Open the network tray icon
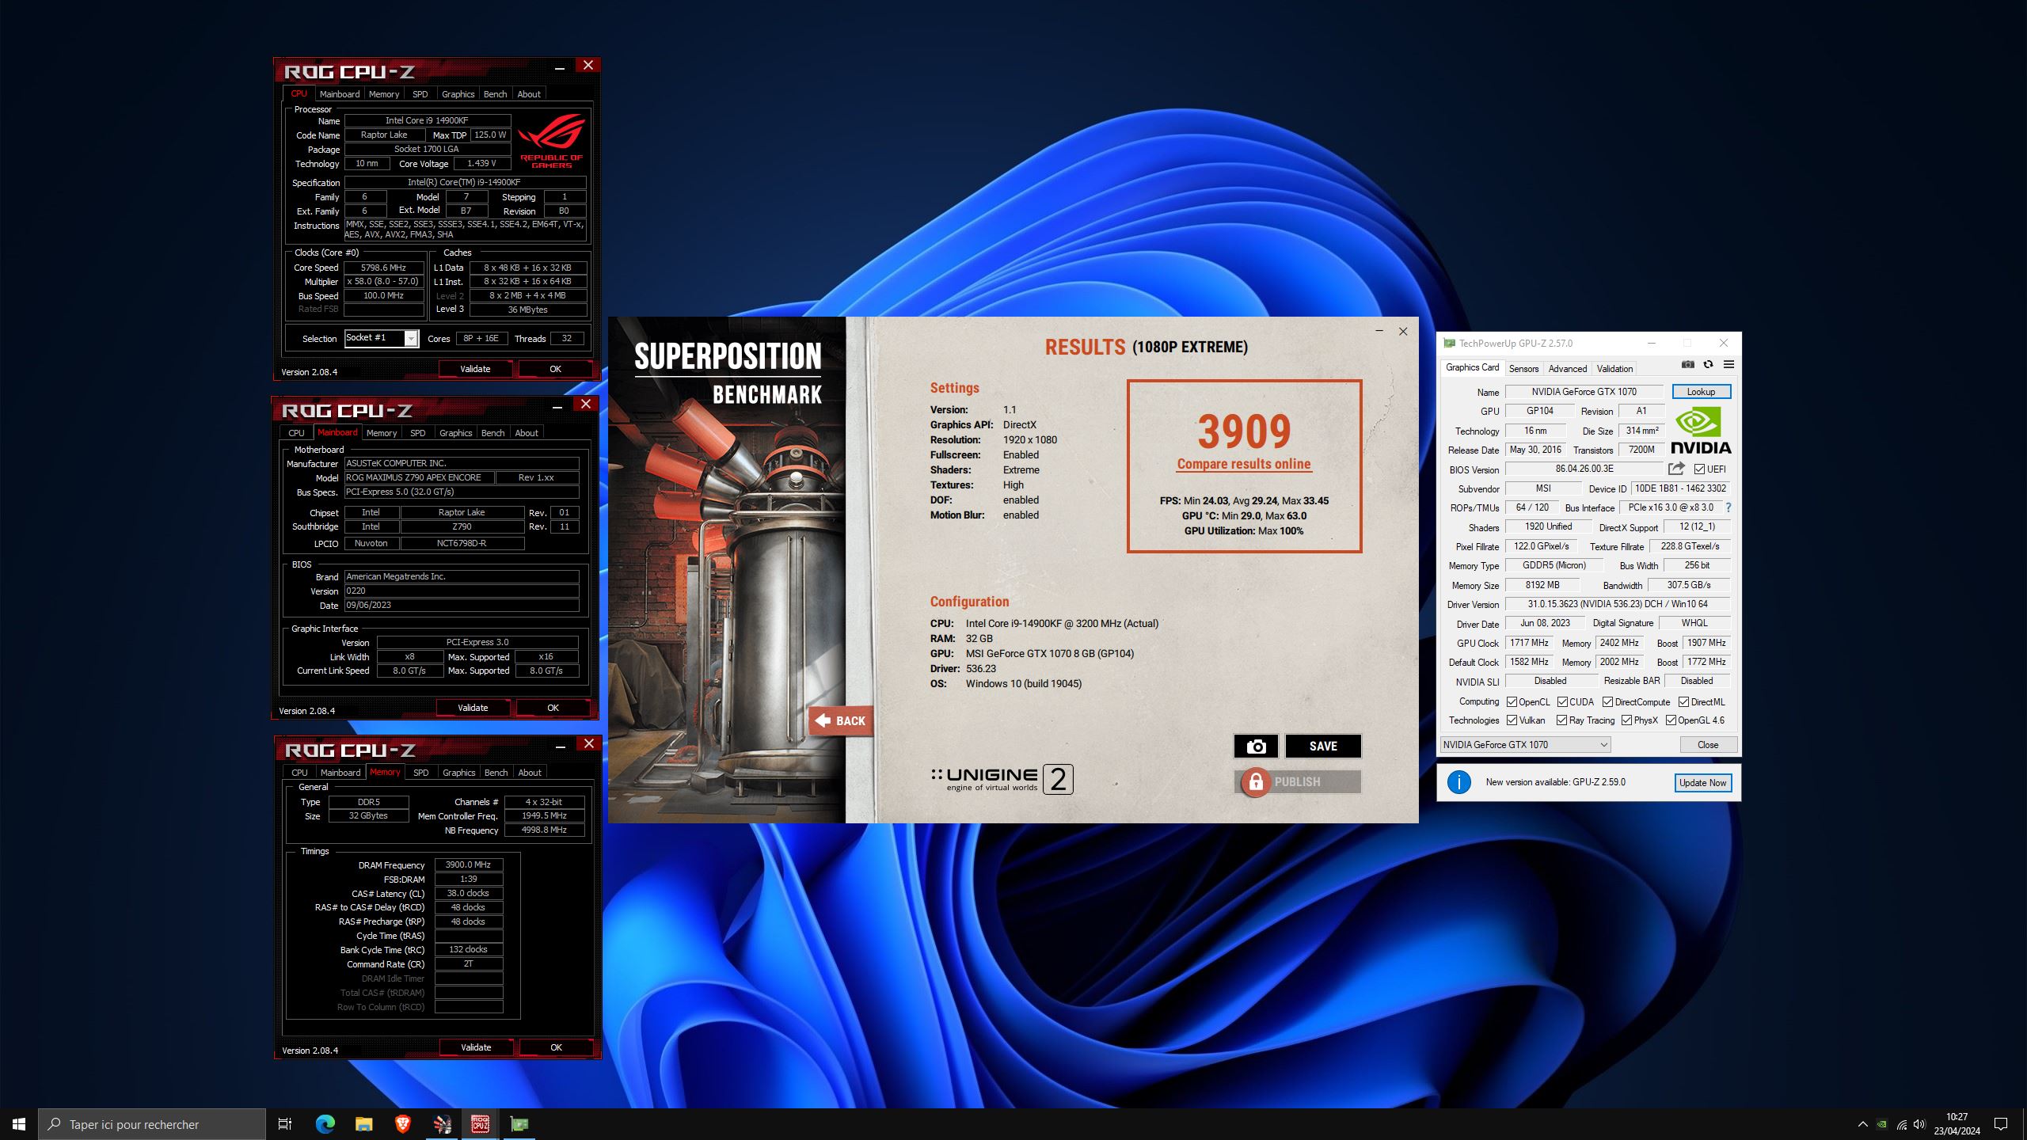This screenshot has height=1140, width=2027. [x=1902, y=1124]
